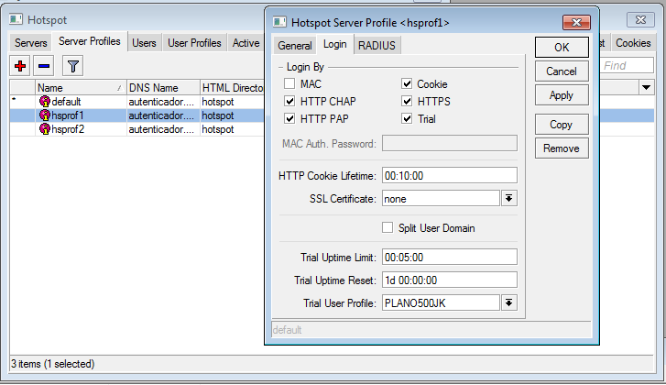
Task: Uncheck the HTTP CHAP option
Action: [290, 102]
